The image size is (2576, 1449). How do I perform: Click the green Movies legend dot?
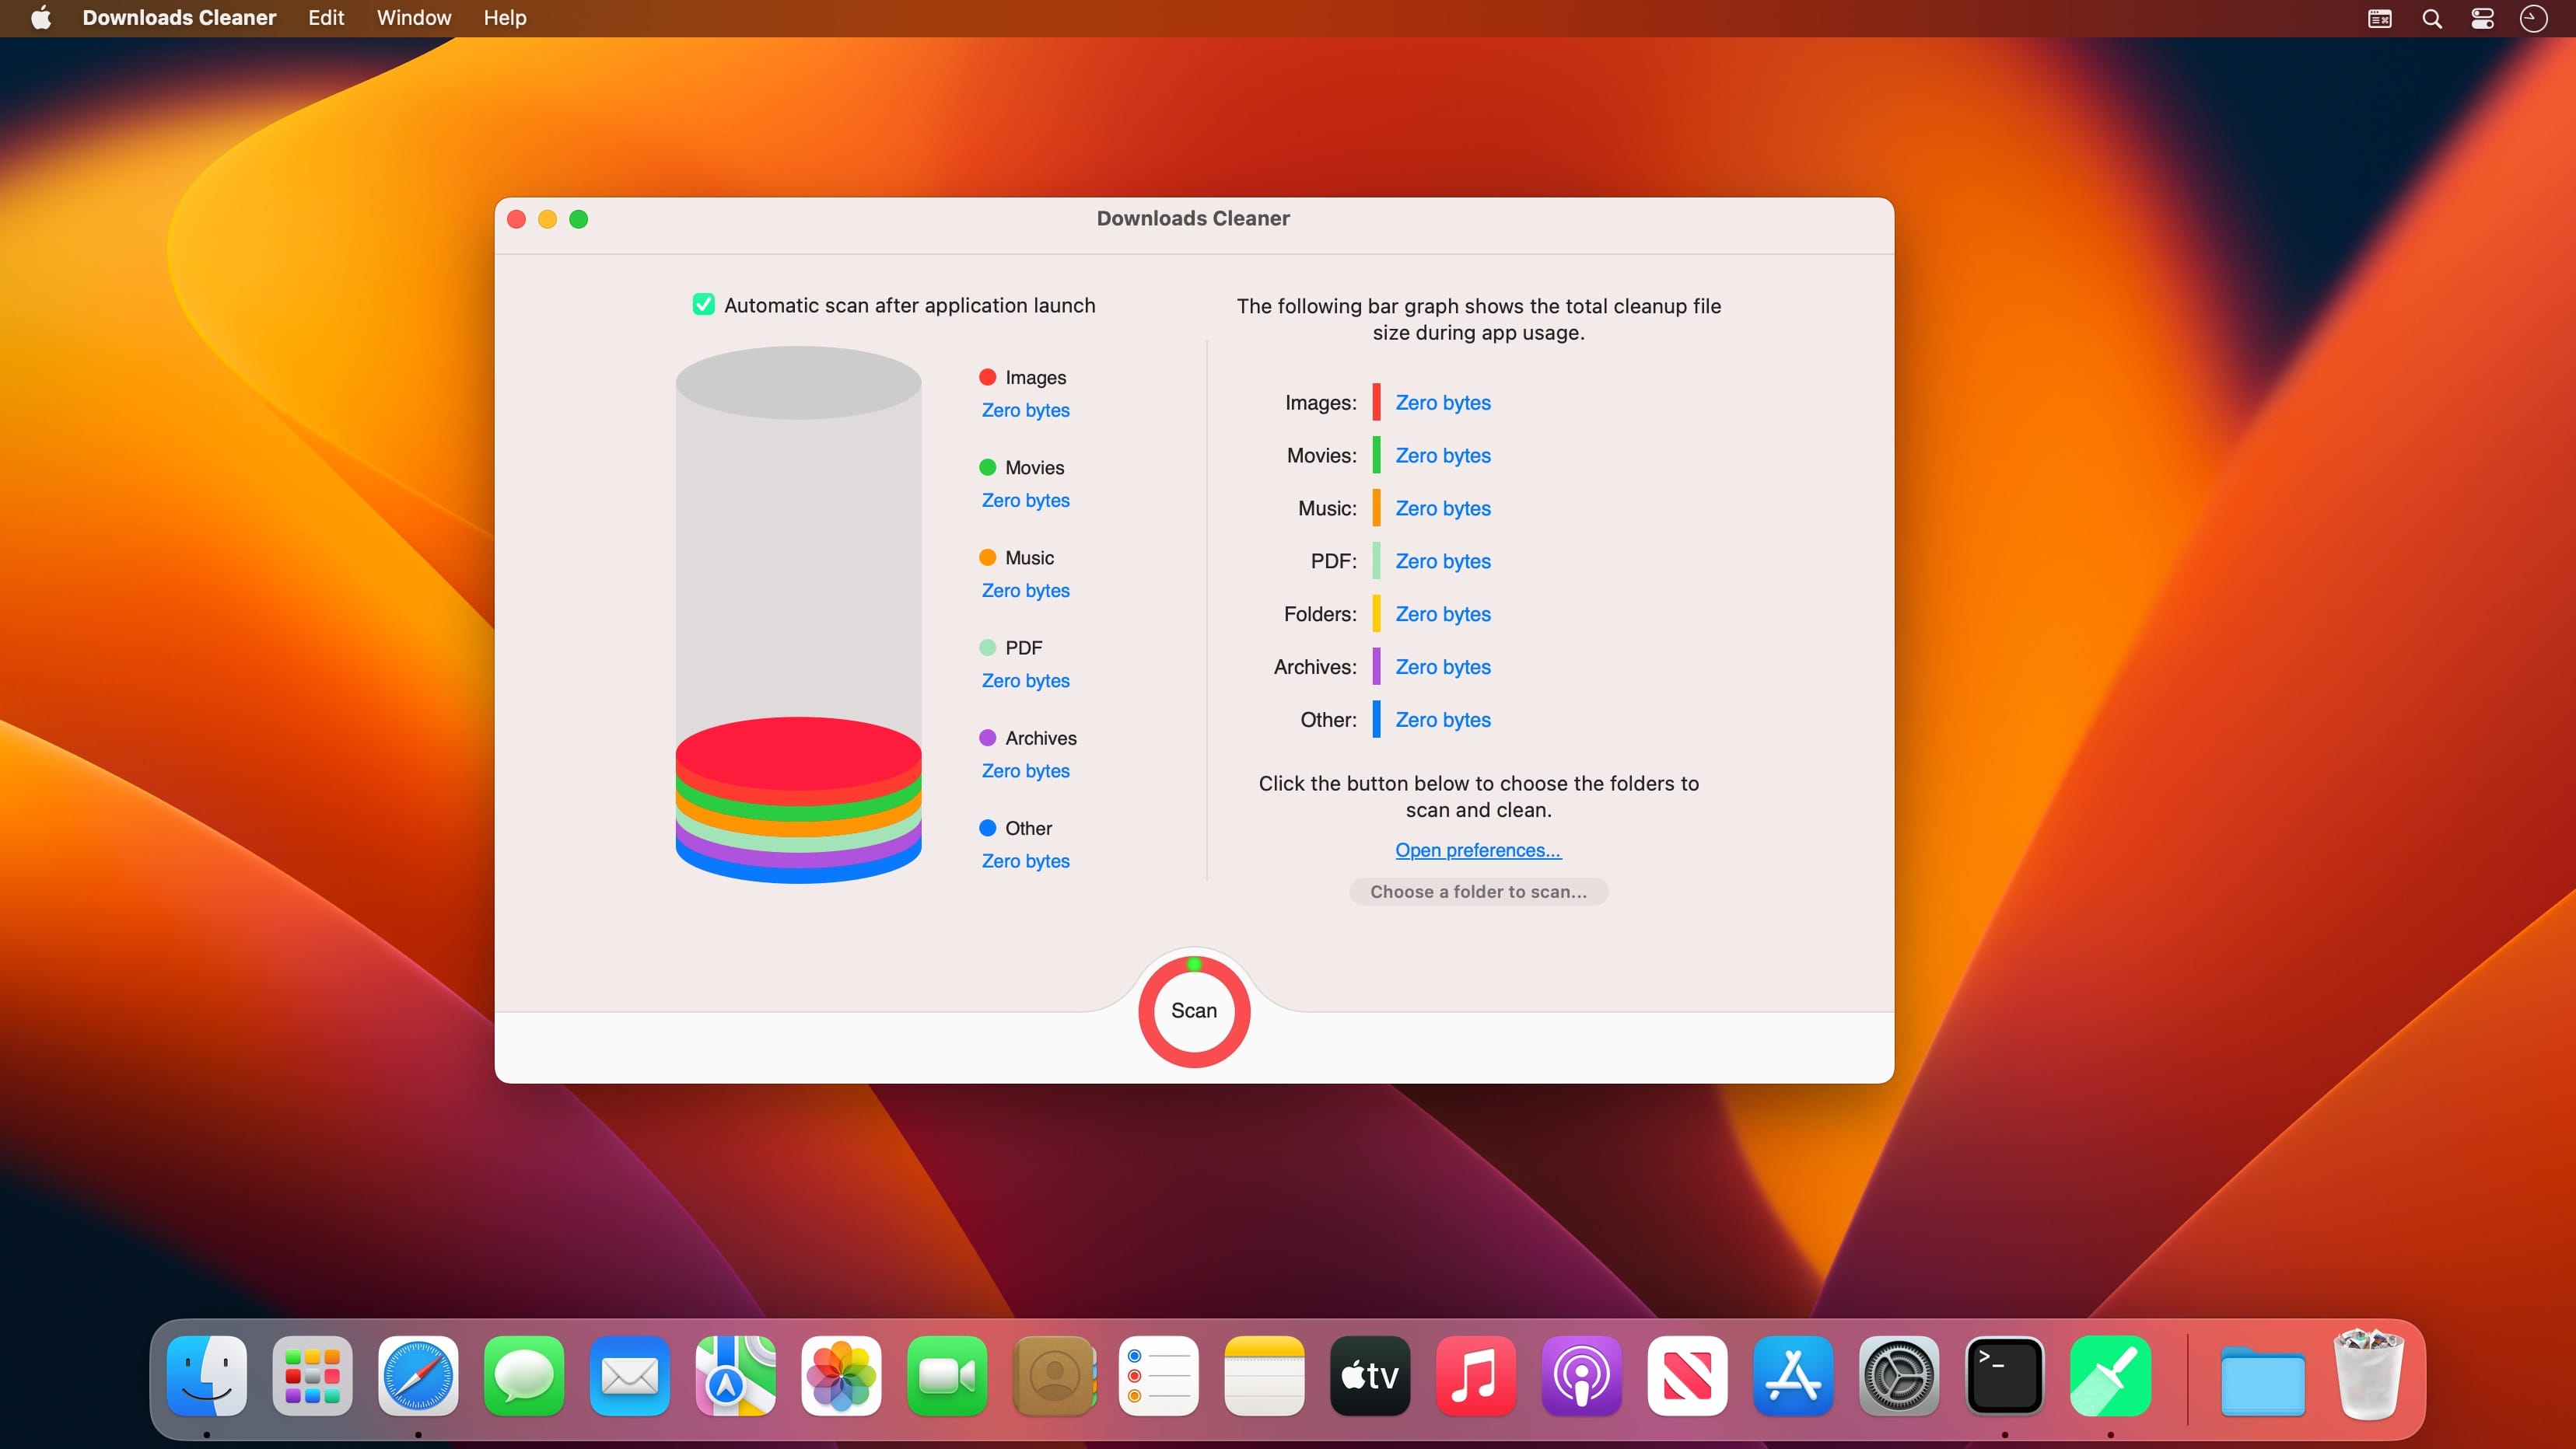click(988, 466)
